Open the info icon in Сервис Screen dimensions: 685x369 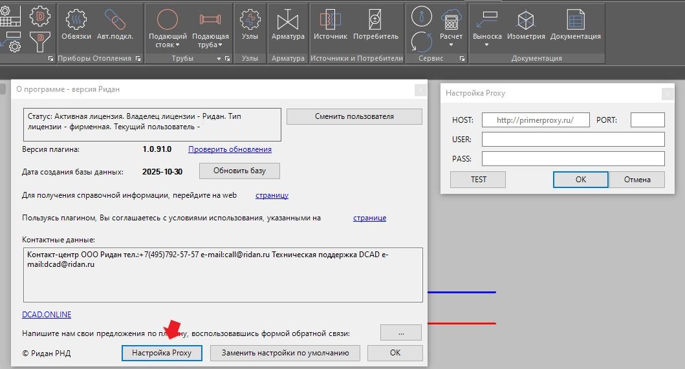point(422,17)
